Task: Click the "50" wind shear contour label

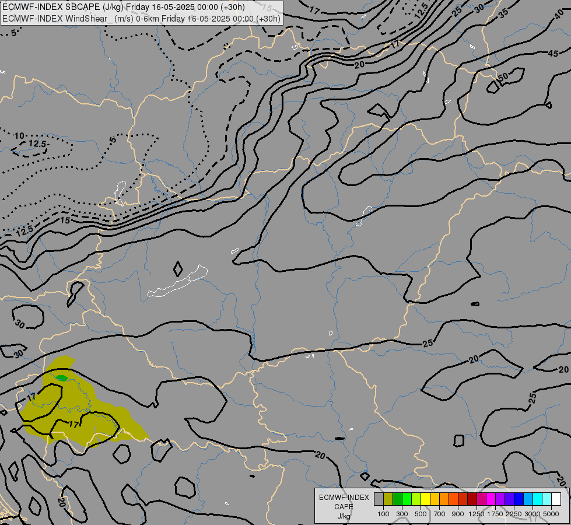Action: click(503, 77)
